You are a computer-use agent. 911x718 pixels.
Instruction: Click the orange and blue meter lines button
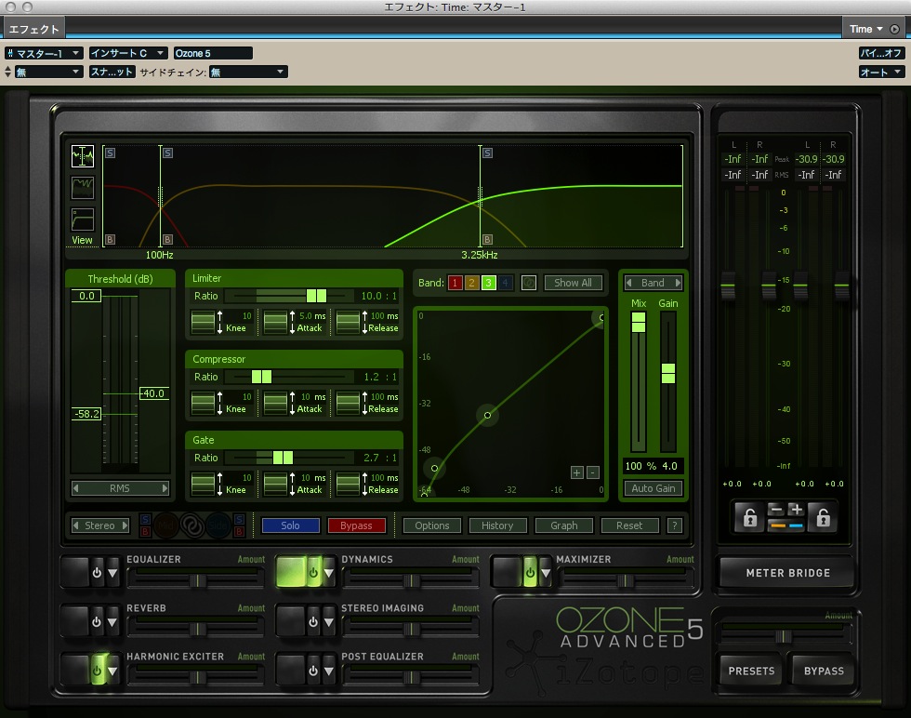(786, 525)
